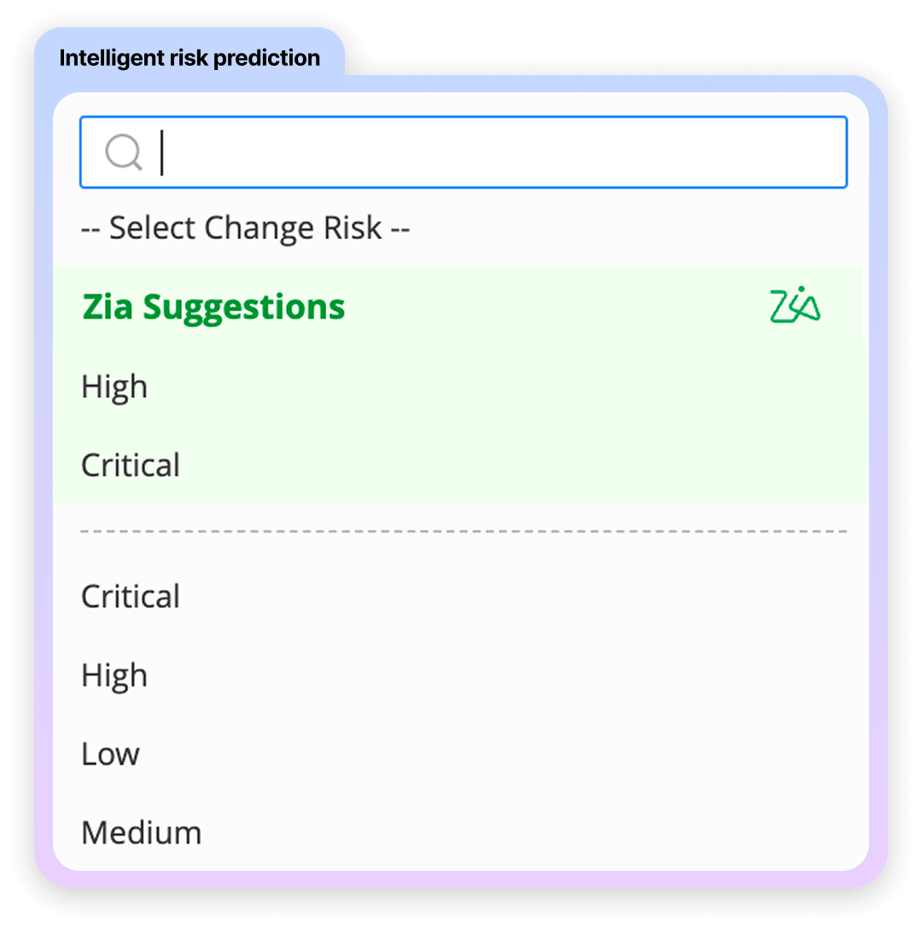Pick 'Critical' below the dashed divider
922x929 pixels.
tap(130, 597)
